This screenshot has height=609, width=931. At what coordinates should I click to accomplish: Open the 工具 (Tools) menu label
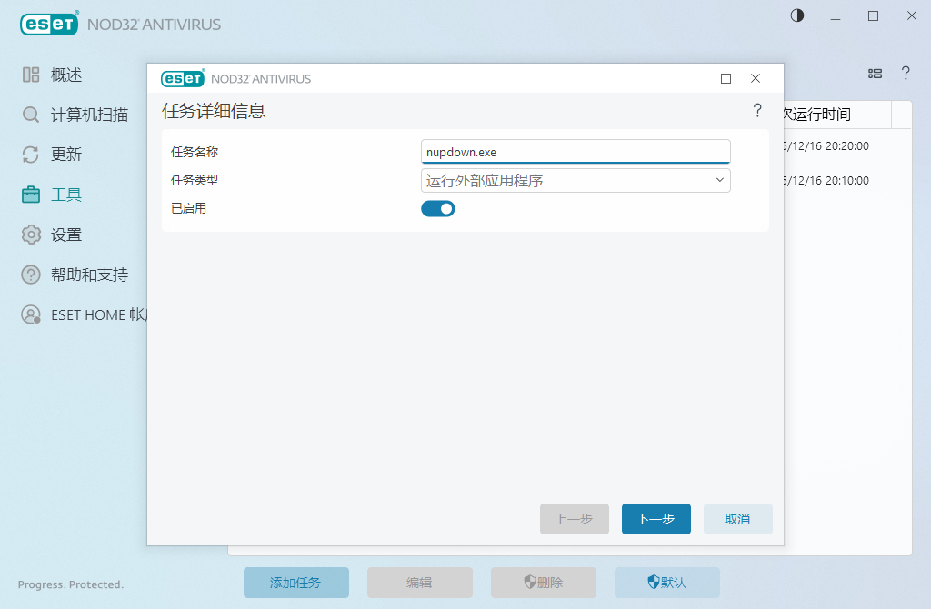[x=66, y=195]
